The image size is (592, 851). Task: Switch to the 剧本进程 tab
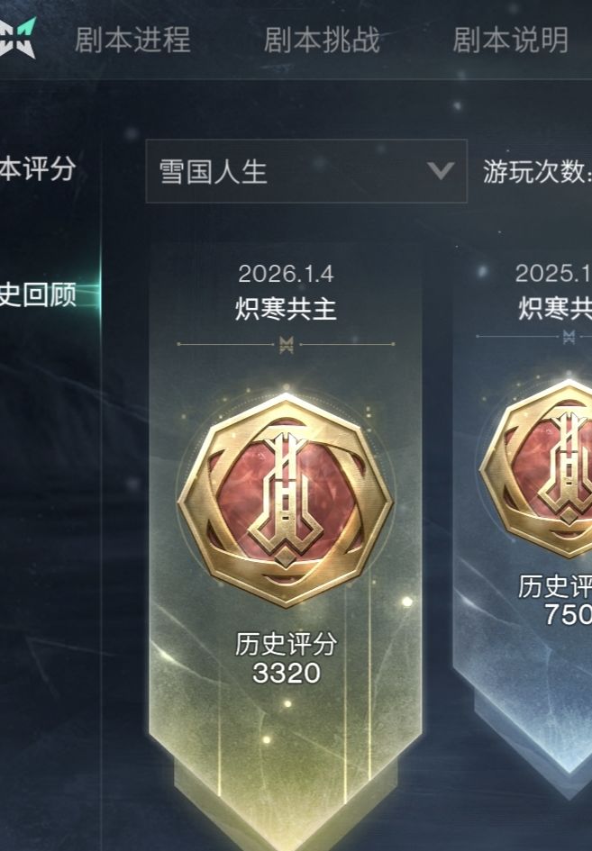coord(132,41)
